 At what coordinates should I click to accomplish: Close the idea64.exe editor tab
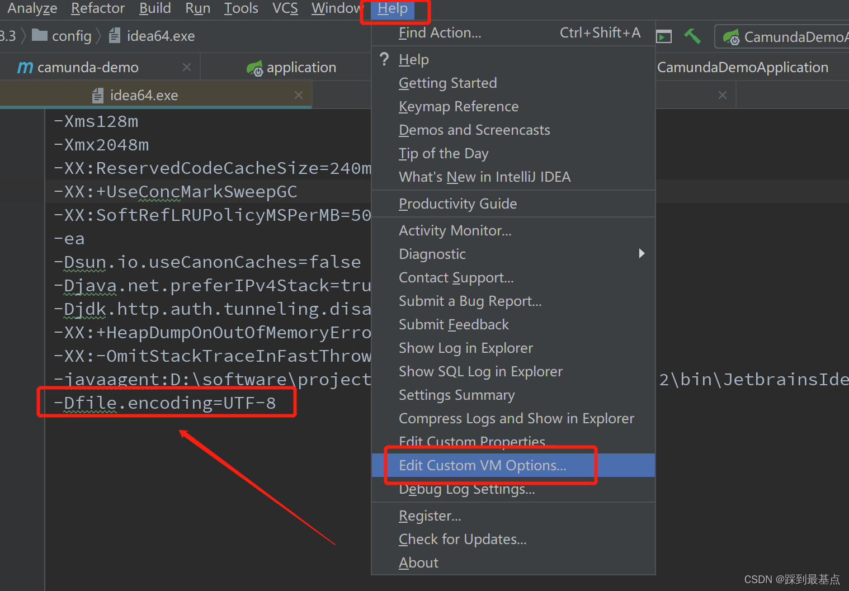[299, 95]
